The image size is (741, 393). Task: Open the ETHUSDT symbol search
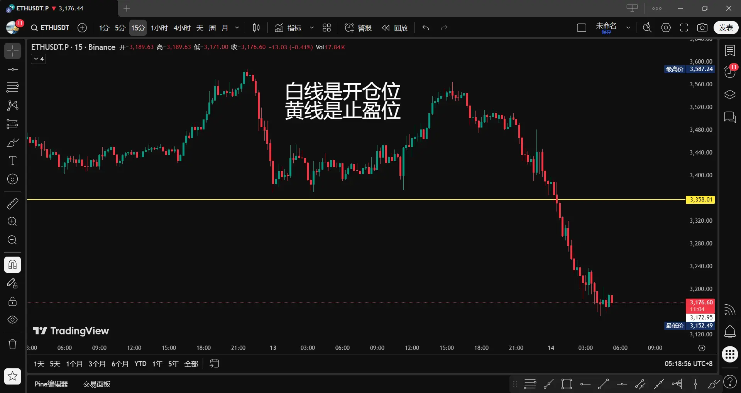(50, 28)
